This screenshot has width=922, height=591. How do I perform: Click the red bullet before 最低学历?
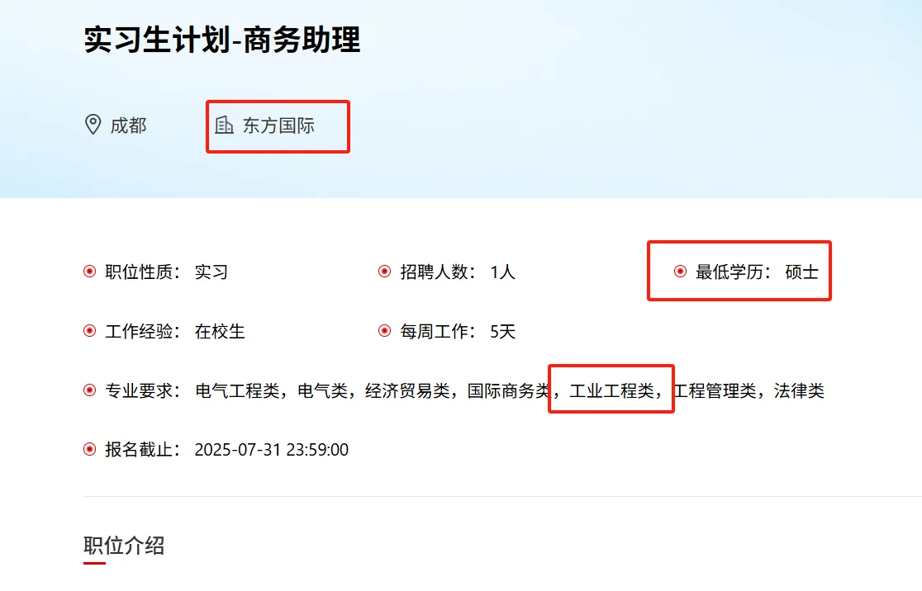tap(680, 272)
